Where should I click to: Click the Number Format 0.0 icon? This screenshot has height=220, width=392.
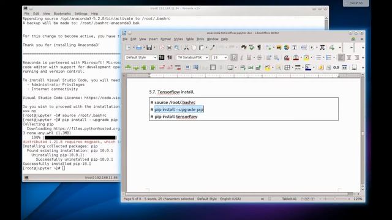click(336, 67)
